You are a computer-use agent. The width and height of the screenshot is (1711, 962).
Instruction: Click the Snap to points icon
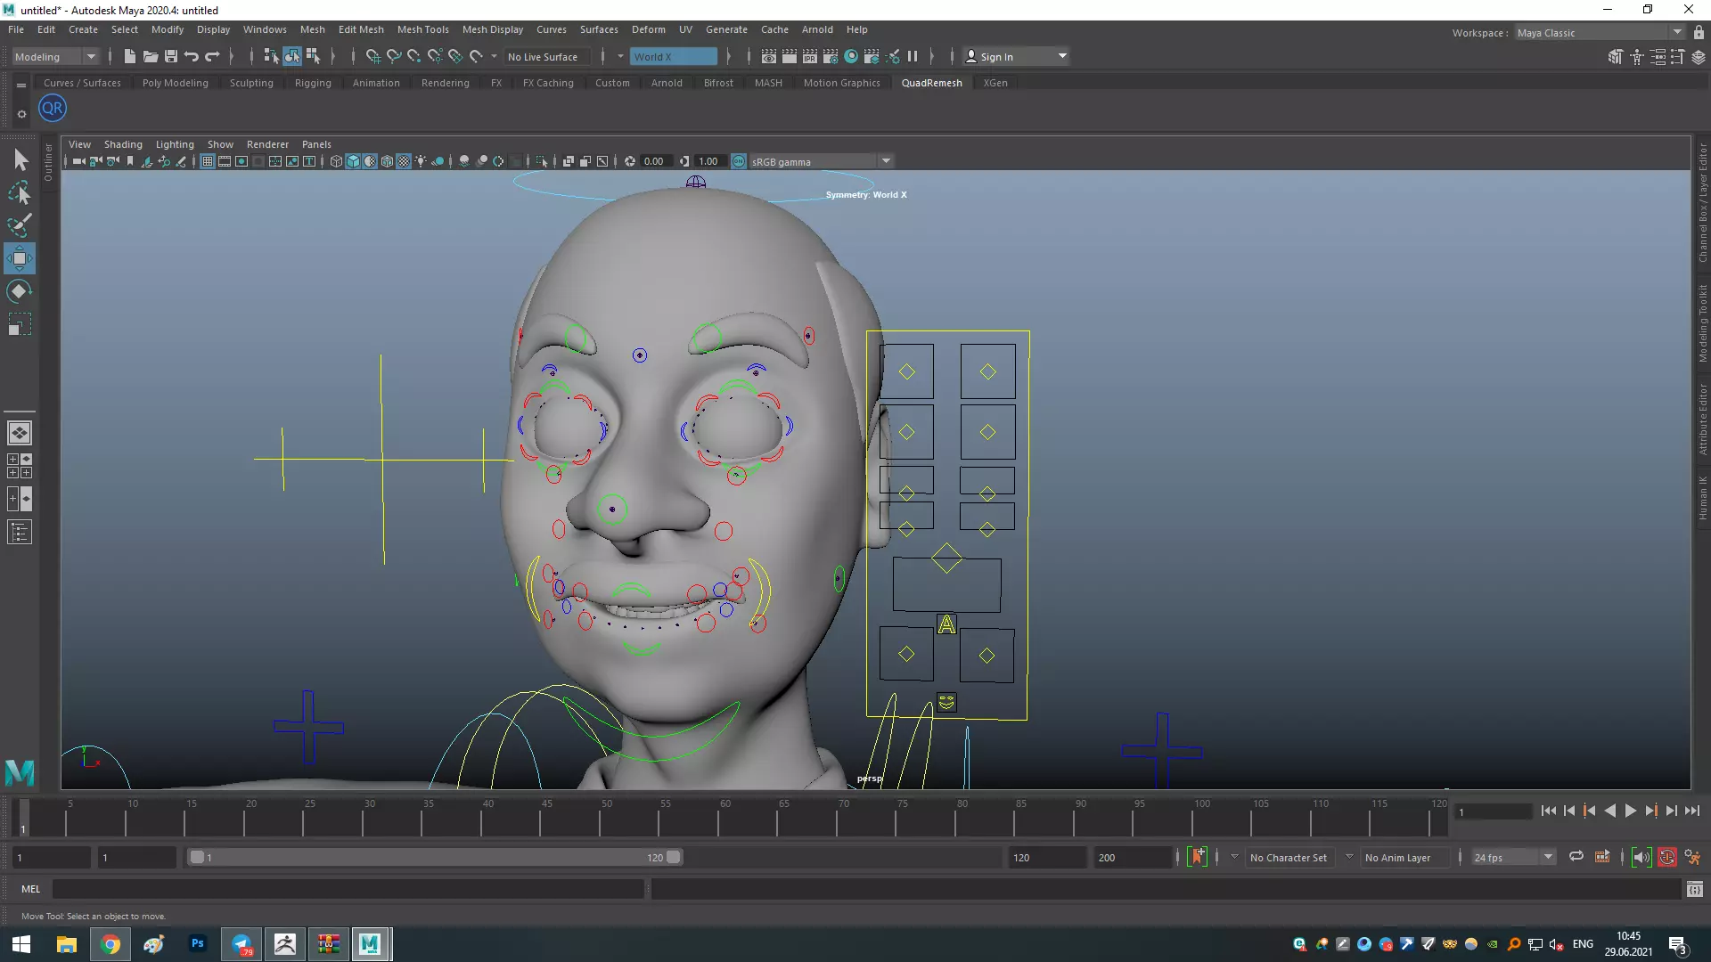click(x=414, y=56)
